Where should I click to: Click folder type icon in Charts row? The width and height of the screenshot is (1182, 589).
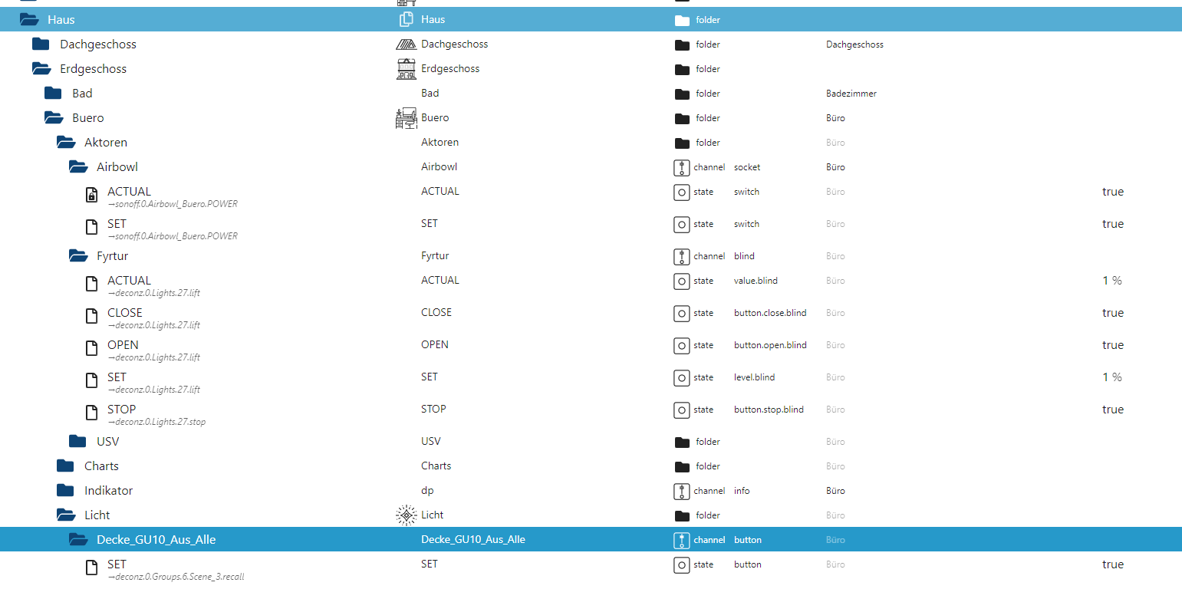coord(682,466)
